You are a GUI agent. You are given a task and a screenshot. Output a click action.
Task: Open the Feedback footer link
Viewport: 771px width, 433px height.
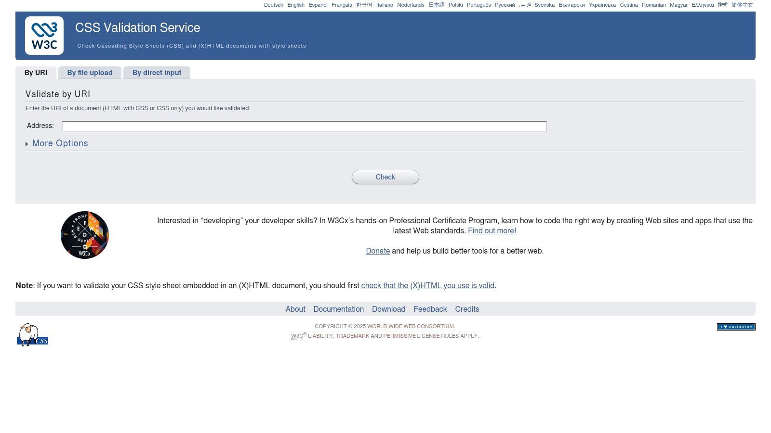tap(430, 309)
